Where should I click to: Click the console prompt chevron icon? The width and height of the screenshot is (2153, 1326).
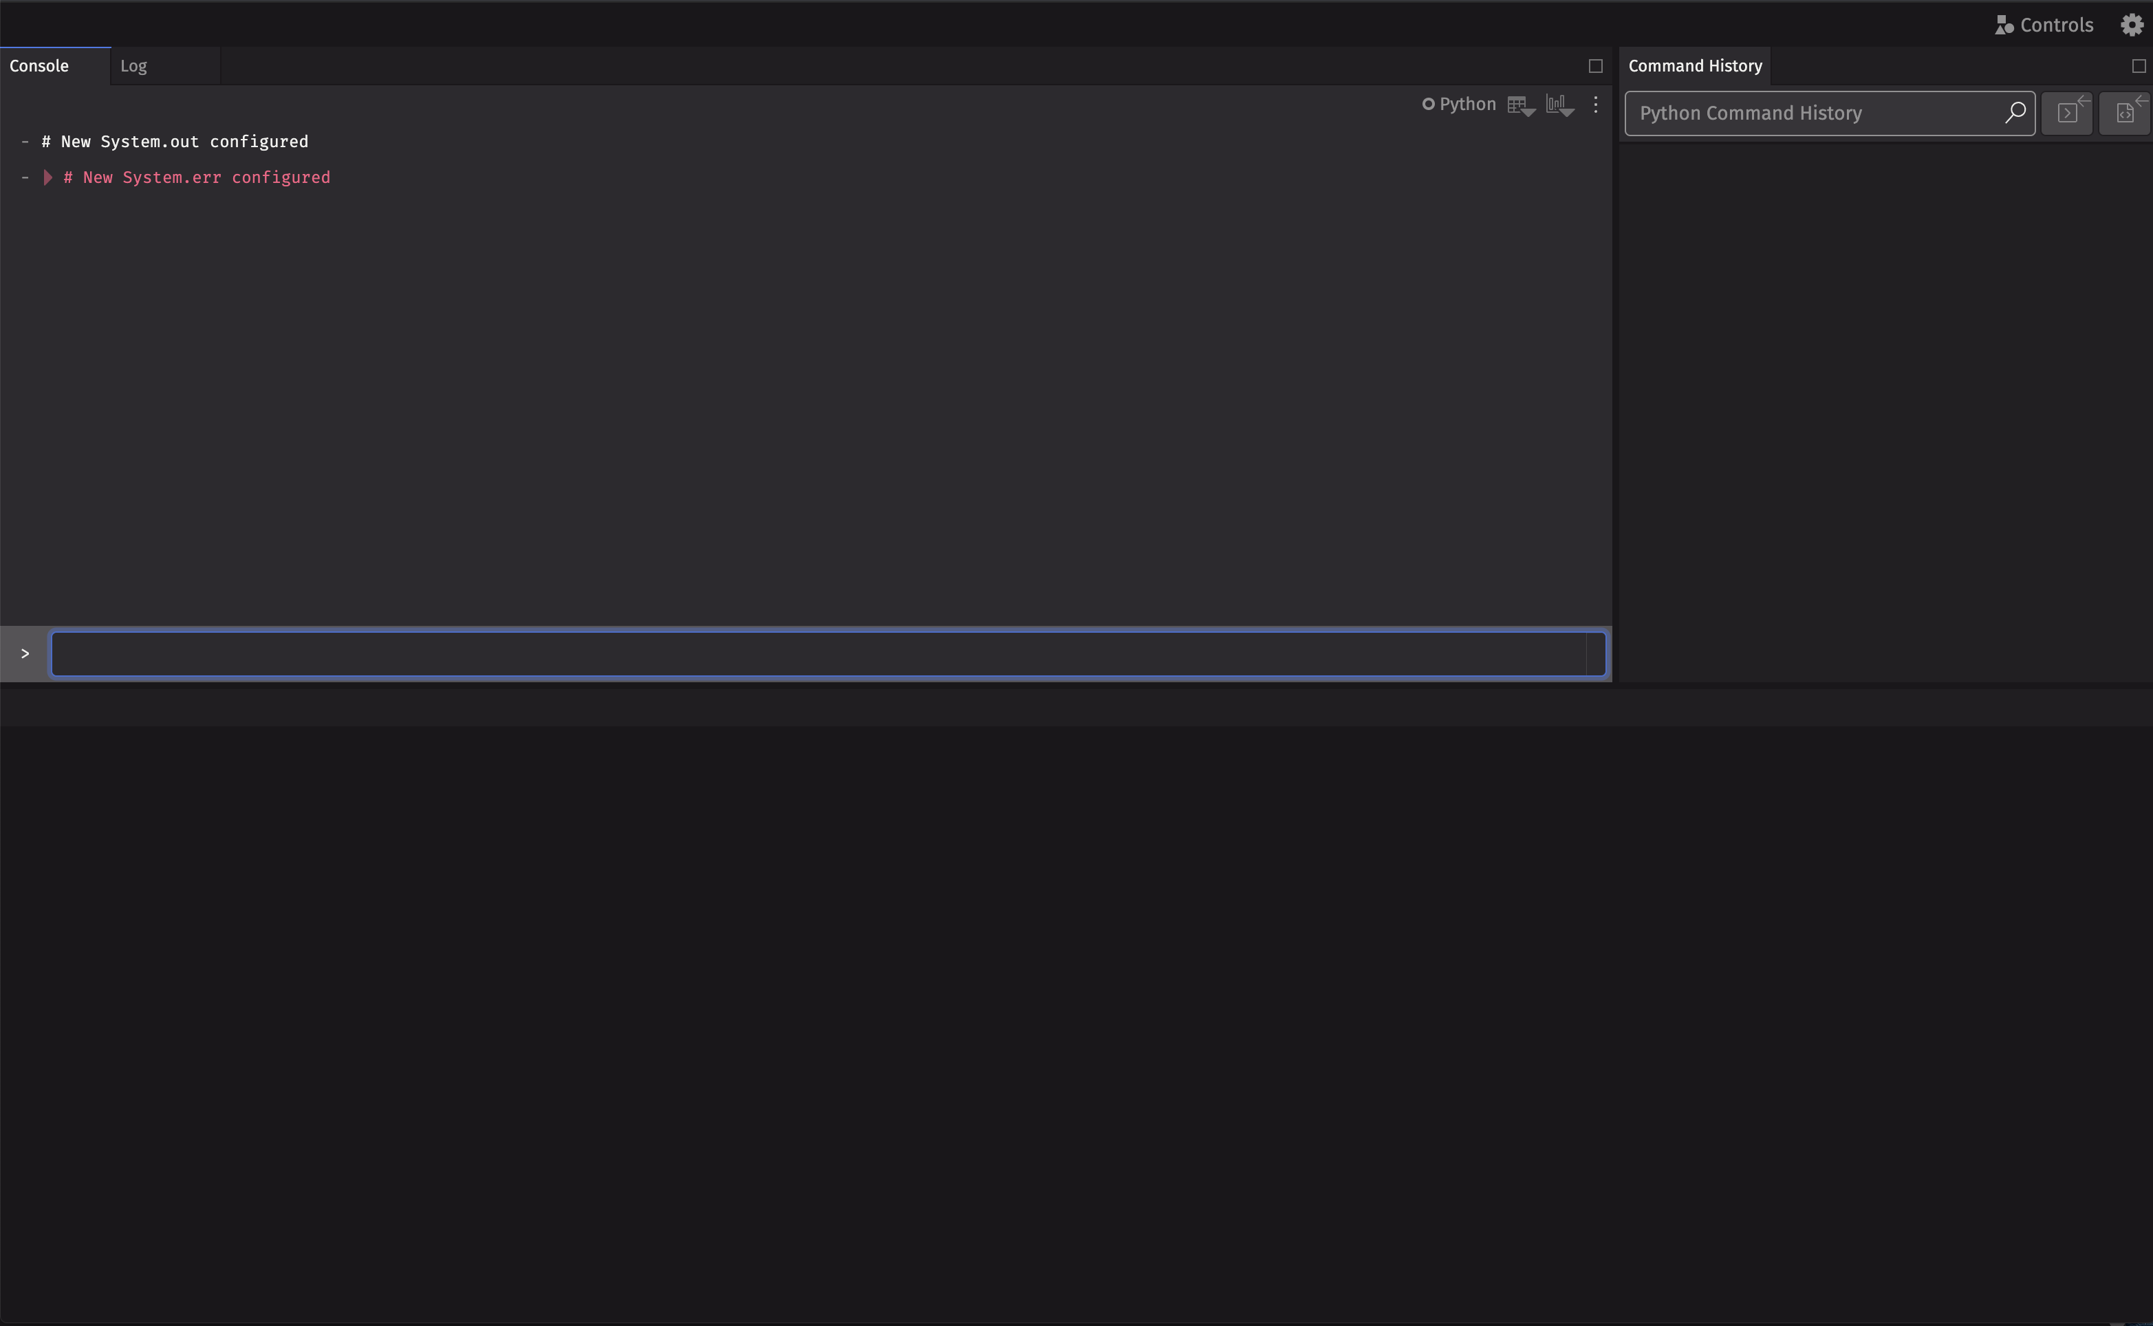tap(25, 653)
